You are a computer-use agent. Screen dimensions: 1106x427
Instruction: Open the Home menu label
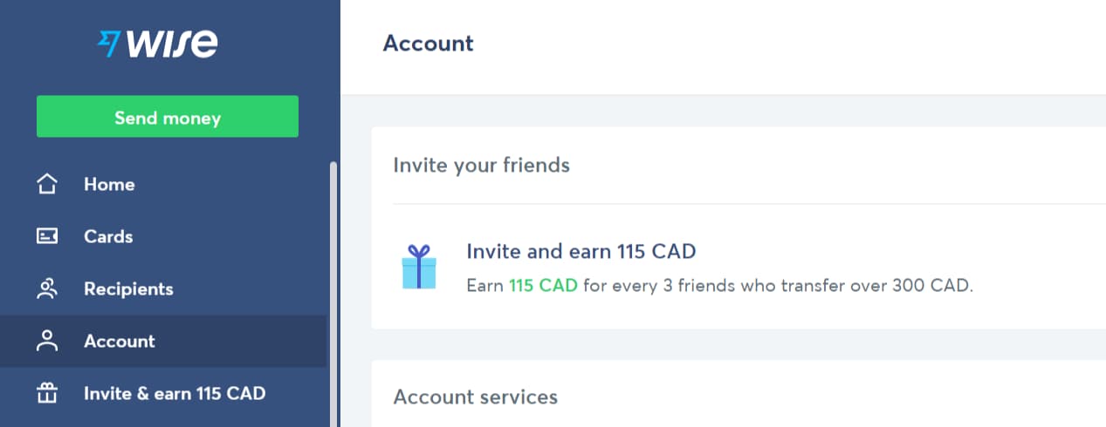tap(109, 185)
